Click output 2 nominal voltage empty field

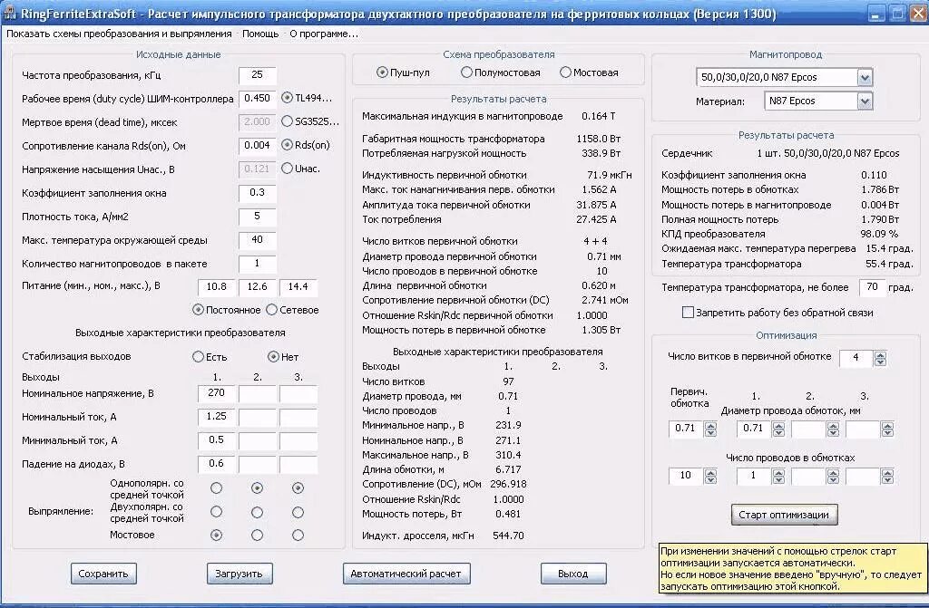click(257, 393)
